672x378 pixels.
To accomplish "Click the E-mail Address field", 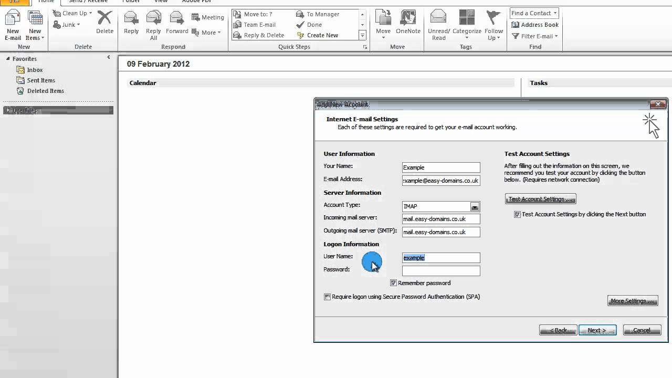I will pyautogui.click(x=441, y=180).
